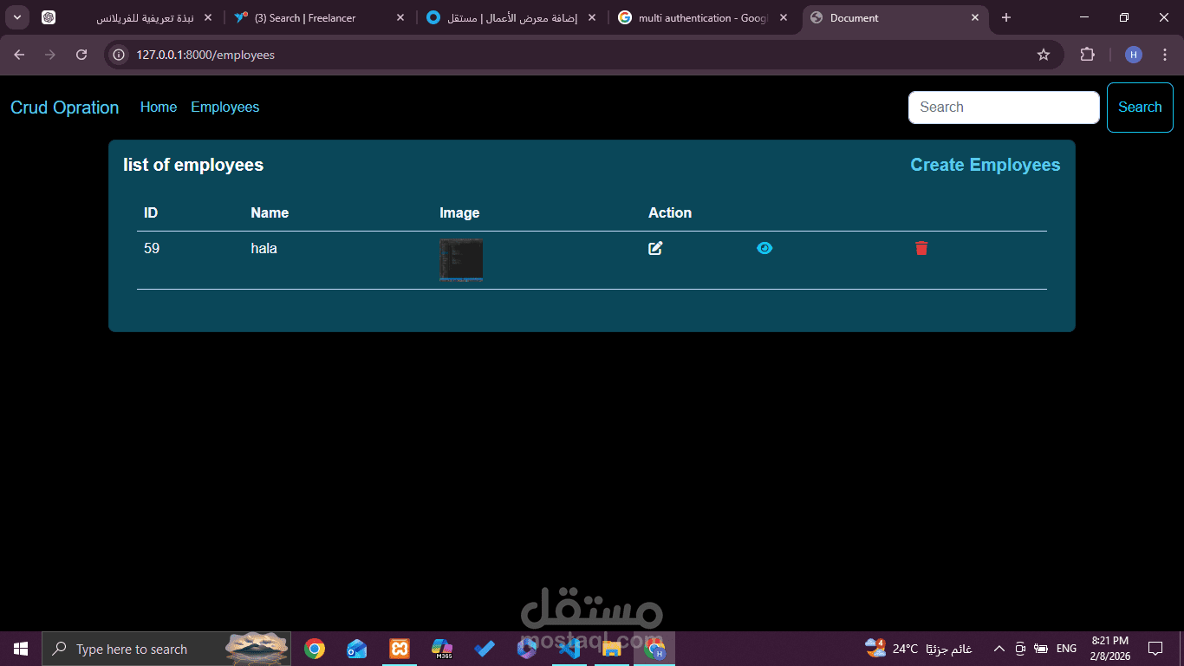This screenshot has height=666, width=1184.
Task: Switch to the Freelancer Search tab
Action: 320,18
